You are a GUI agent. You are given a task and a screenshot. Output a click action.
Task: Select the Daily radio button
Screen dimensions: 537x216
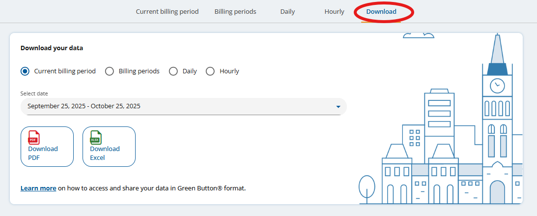[173, 71]
